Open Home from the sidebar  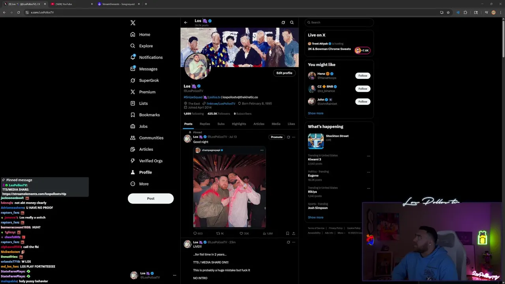point(140,34)
